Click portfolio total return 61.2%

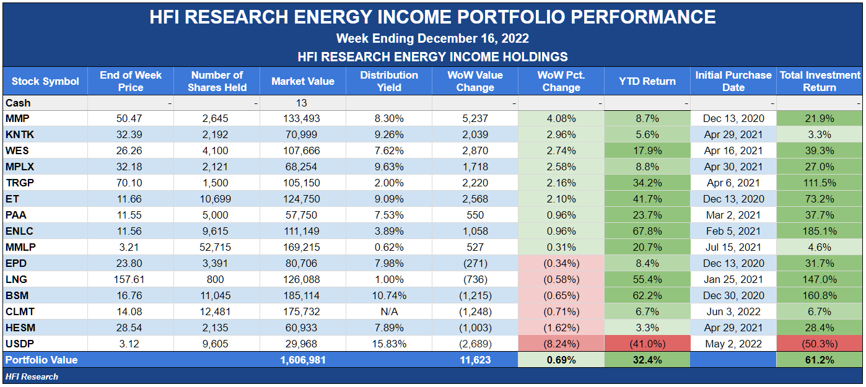click(820, 360)
